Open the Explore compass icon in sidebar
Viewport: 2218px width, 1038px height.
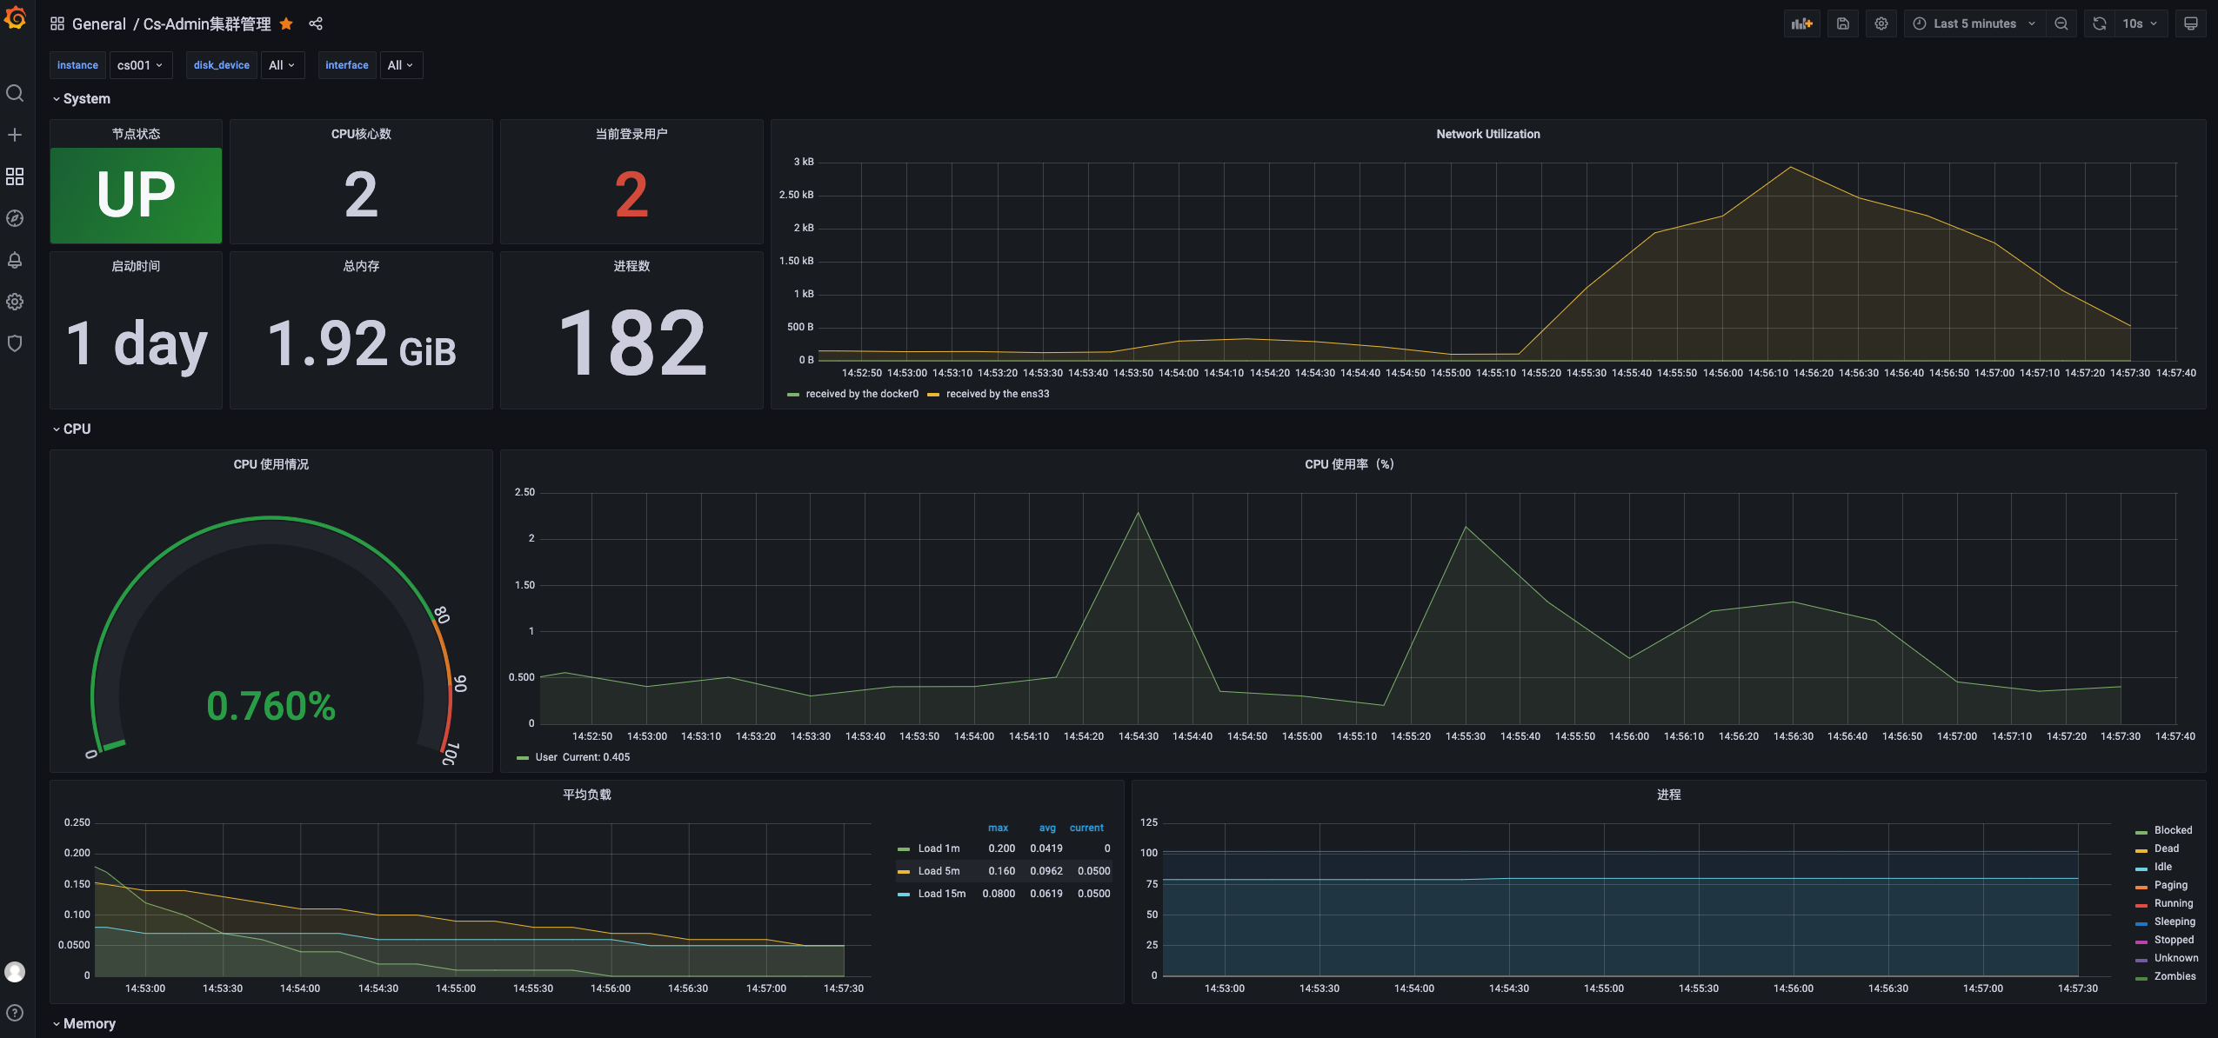pyautogui.click(x=15, y=218)
